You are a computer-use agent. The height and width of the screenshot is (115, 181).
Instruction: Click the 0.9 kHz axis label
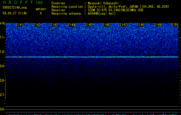pyautogui.click(x=2, y=66)
